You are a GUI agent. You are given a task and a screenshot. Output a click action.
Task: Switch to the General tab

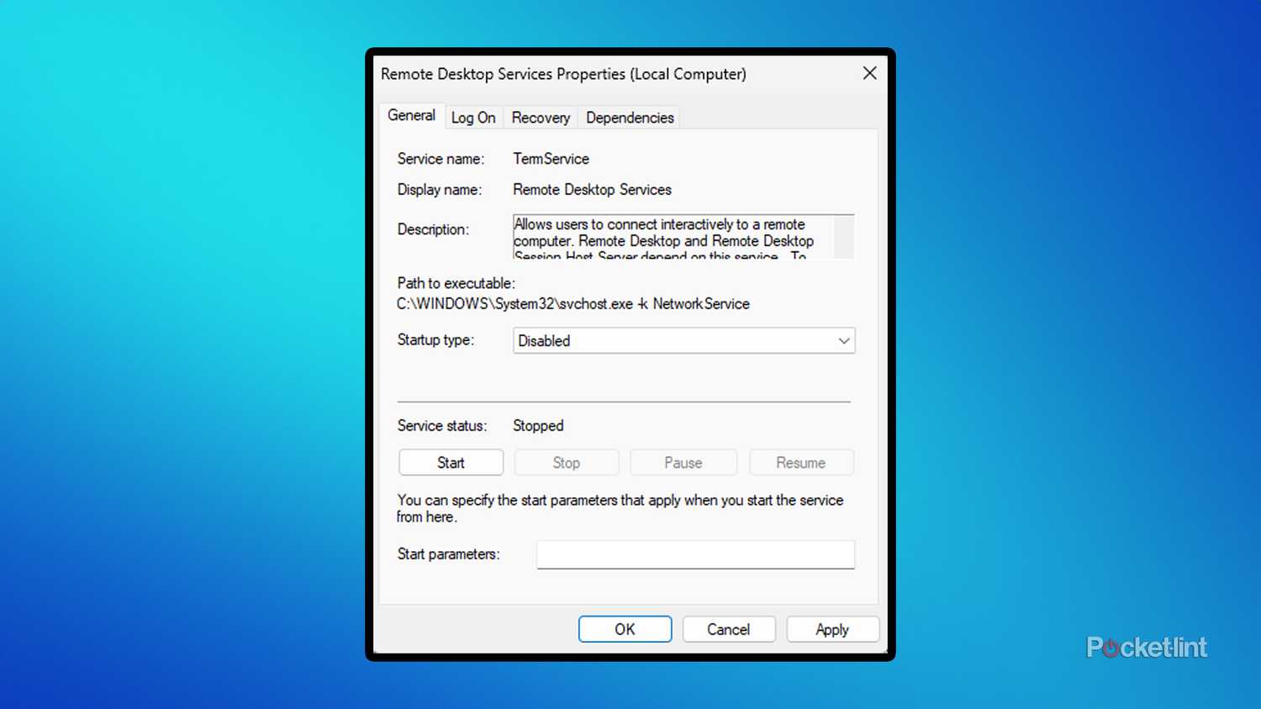pyautogui.click(x=411, y=116)
